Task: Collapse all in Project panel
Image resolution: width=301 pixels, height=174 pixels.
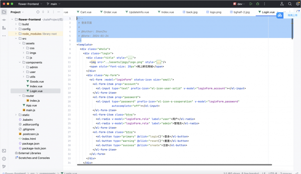Action: point(49,12)
